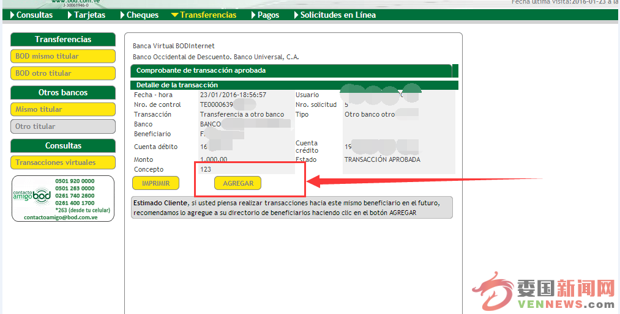The image size is (620, 314).
Task: Click phone number 0501 263 0000
Action: click(75, 188)
